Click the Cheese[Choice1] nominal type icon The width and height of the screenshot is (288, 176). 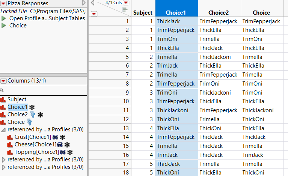10,145
